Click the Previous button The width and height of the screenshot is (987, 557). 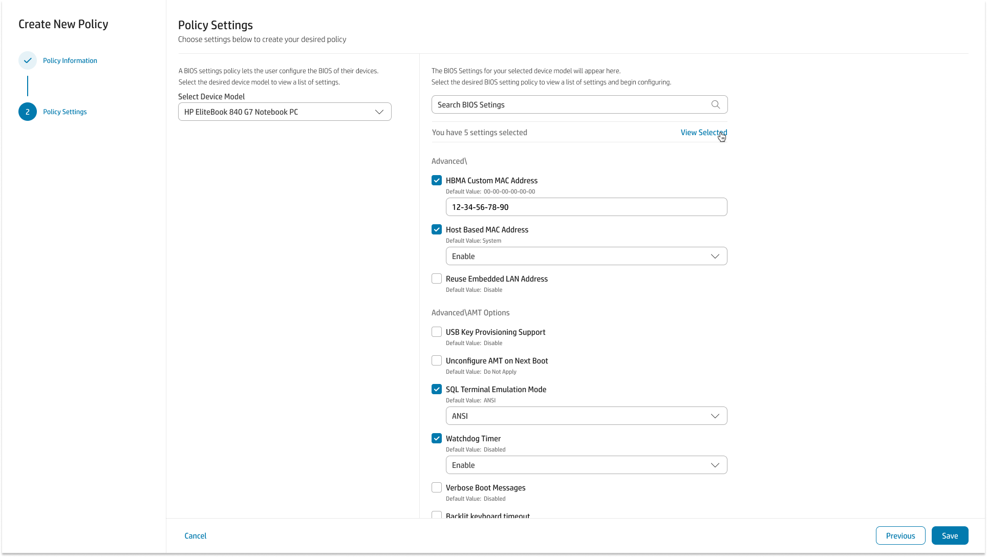900,535
